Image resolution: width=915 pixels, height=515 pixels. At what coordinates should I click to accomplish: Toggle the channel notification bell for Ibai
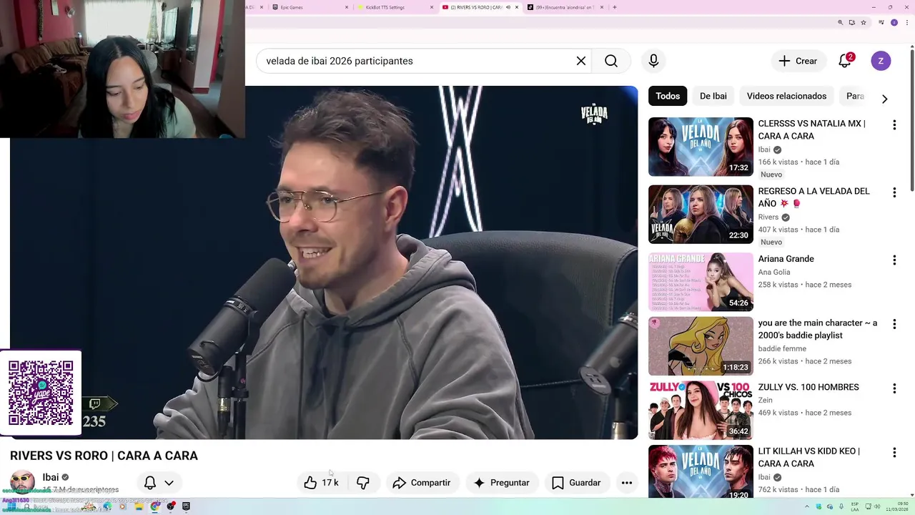150,483
